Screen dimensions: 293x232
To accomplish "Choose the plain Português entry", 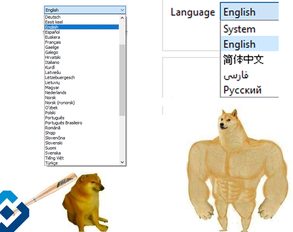I will (x=82, y=117).
